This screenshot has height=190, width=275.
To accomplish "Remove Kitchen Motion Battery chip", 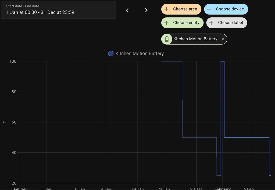I will tap(223, 39).
